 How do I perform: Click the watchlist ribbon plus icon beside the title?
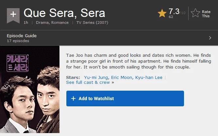(13, 15)
